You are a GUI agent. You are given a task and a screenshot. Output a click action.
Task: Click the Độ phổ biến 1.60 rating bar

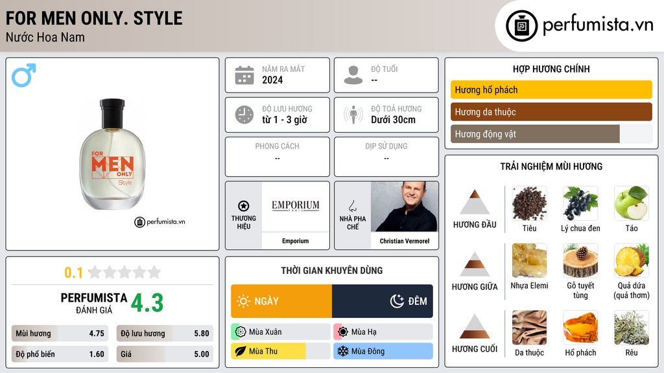coord(60,354)
